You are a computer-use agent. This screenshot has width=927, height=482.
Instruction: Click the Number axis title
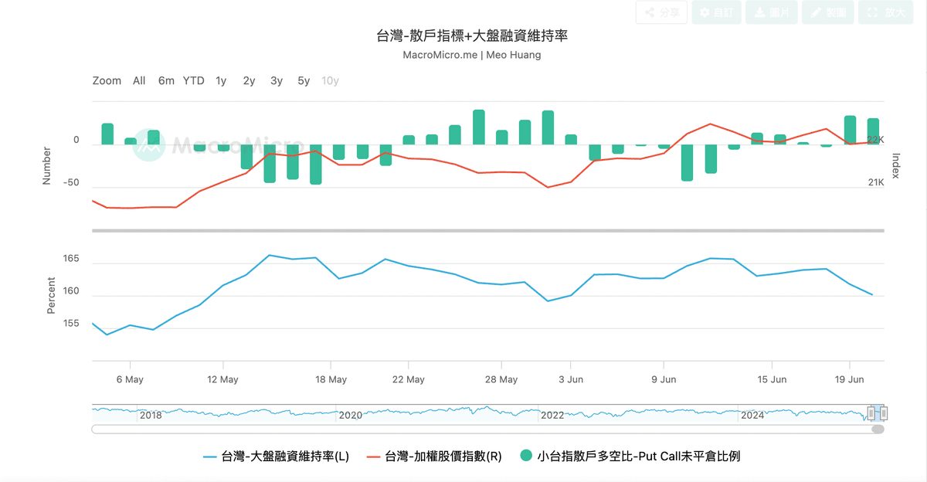pyautogui.click(x=46, y=165)
